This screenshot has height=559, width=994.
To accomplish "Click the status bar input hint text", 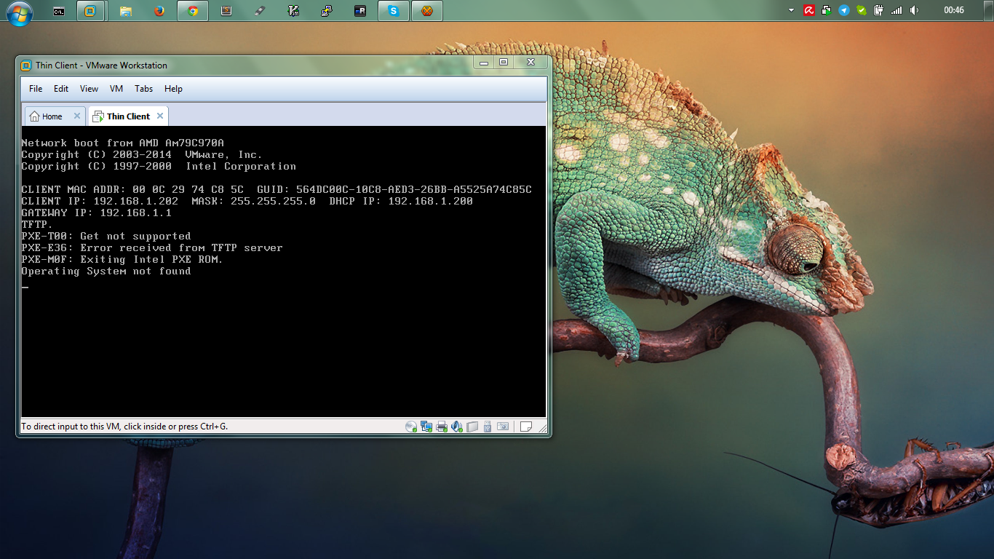I will (124, 427).
